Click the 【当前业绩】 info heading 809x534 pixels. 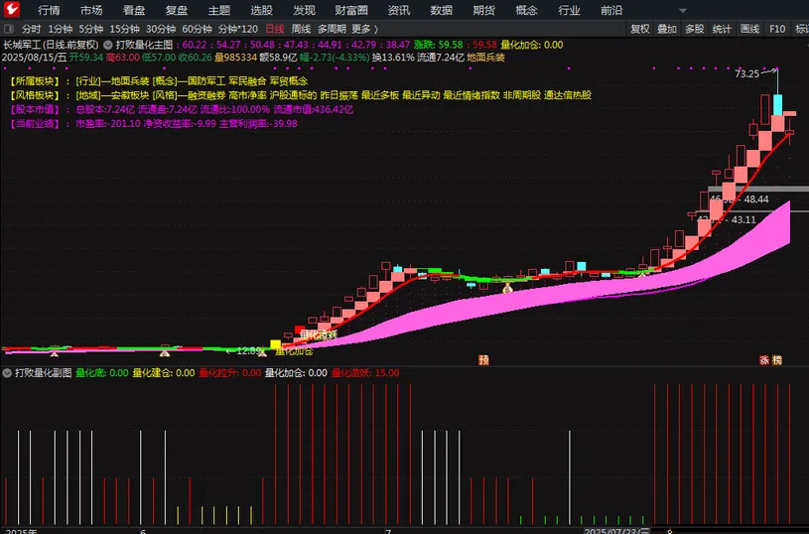click(36, 124)
